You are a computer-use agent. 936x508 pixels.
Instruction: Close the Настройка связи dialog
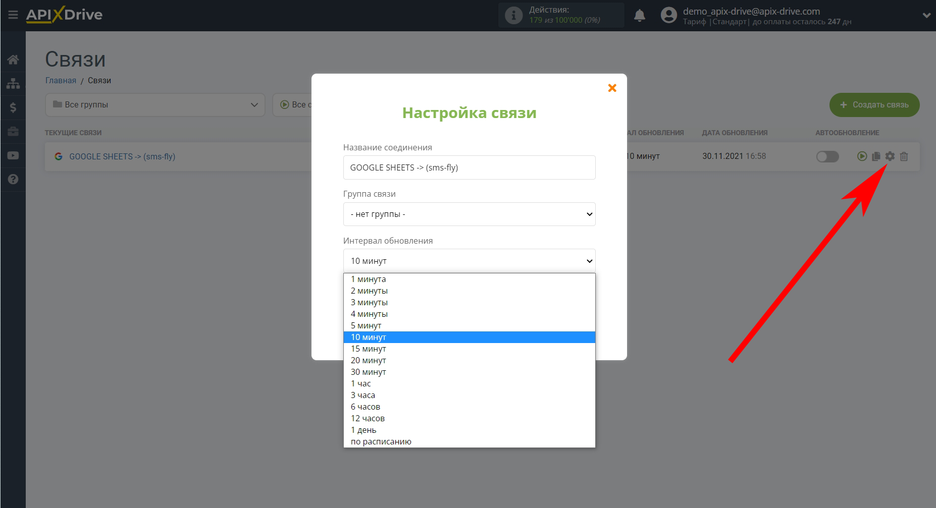pyautogui.click(x=612, y=88)
